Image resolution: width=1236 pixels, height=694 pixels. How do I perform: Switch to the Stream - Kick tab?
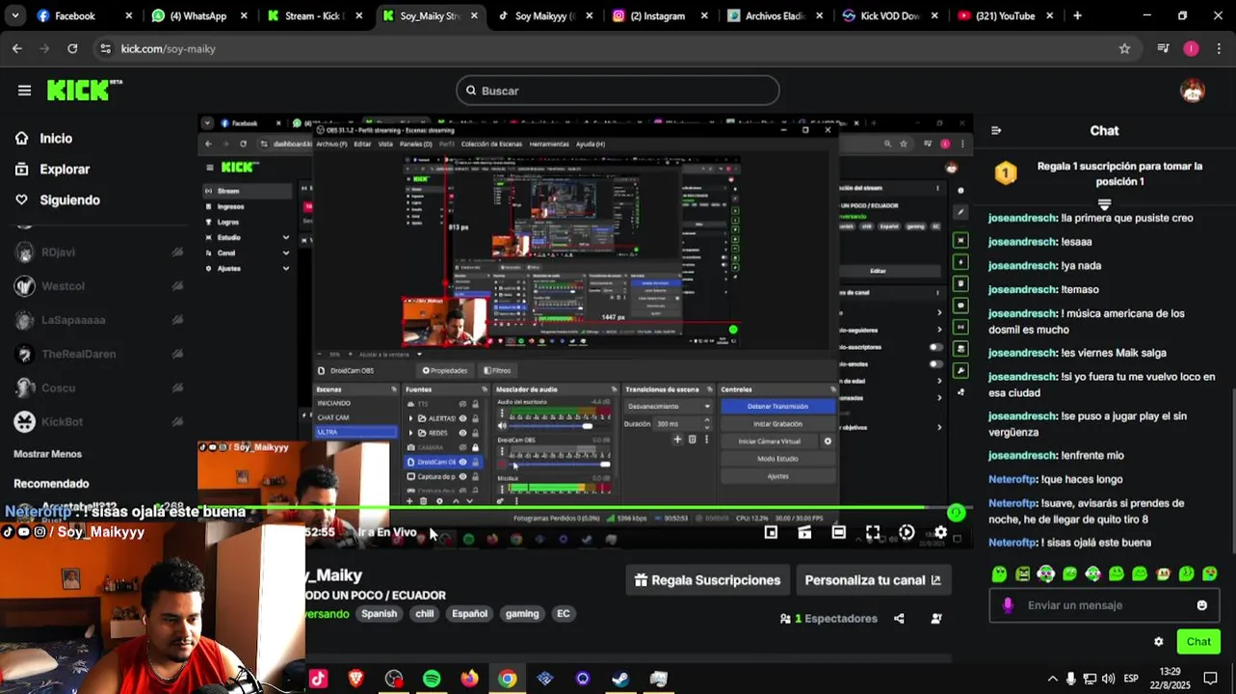tap(315, 15)
